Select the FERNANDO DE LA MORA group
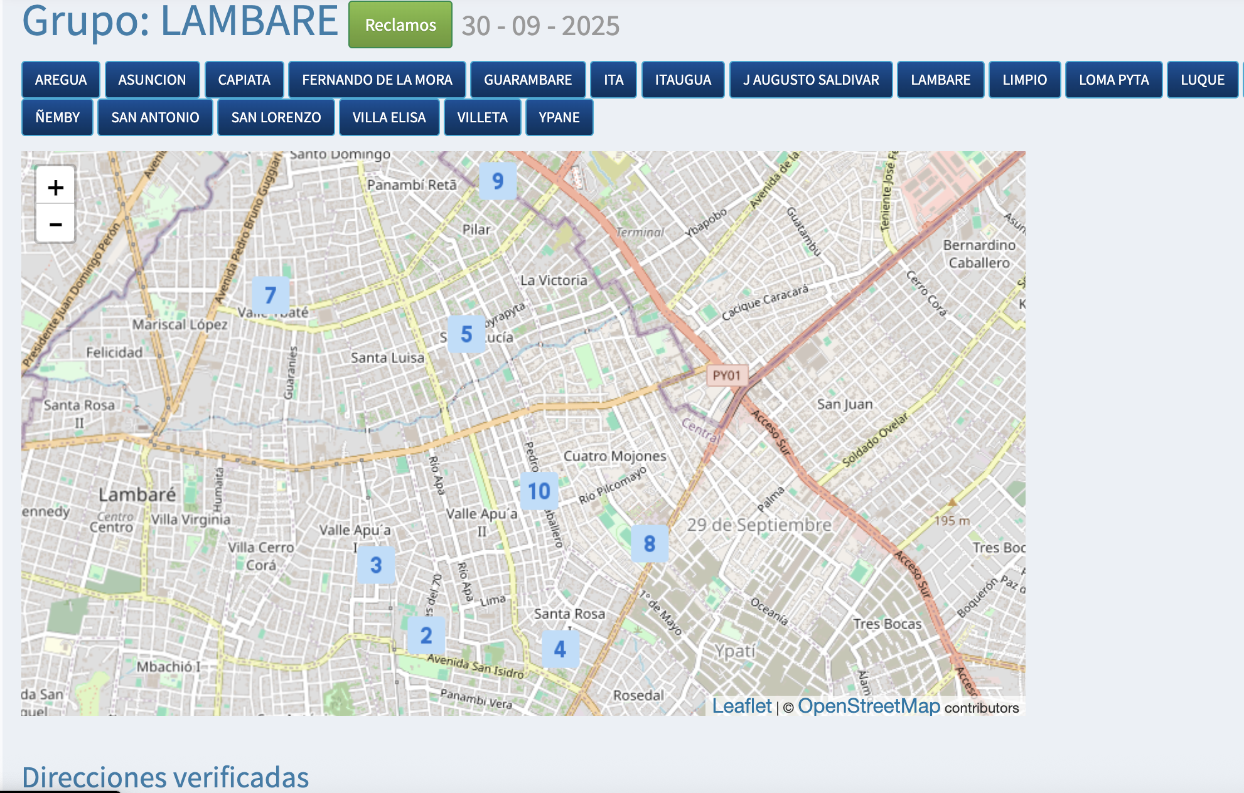This screenshot has height=793, width=1244. click(377, 80)
